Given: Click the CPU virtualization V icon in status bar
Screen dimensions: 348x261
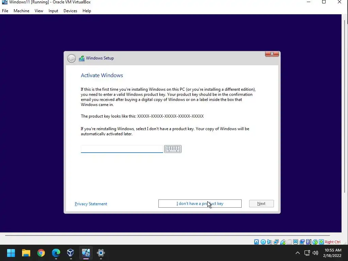Looking at the screenshot, I should click(x=308, y=242).
